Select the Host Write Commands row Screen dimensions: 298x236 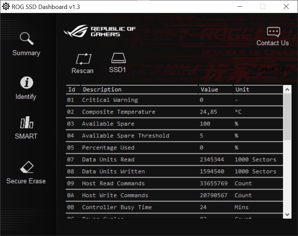click(174, 196)
